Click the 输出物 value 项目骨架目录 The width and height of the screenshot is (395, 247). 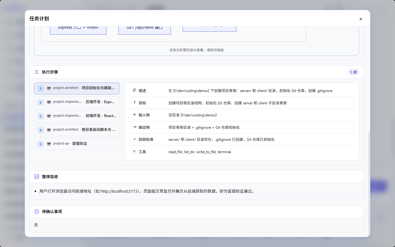click(x=204, y=127)
